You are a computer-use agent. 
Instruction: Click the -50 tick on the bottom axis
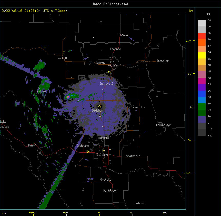(65, 212)
